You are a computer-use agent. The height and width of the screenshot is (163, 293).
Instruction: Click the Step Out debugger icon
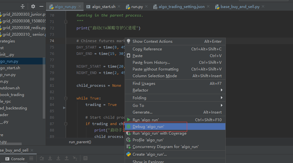tap(67, 158)
